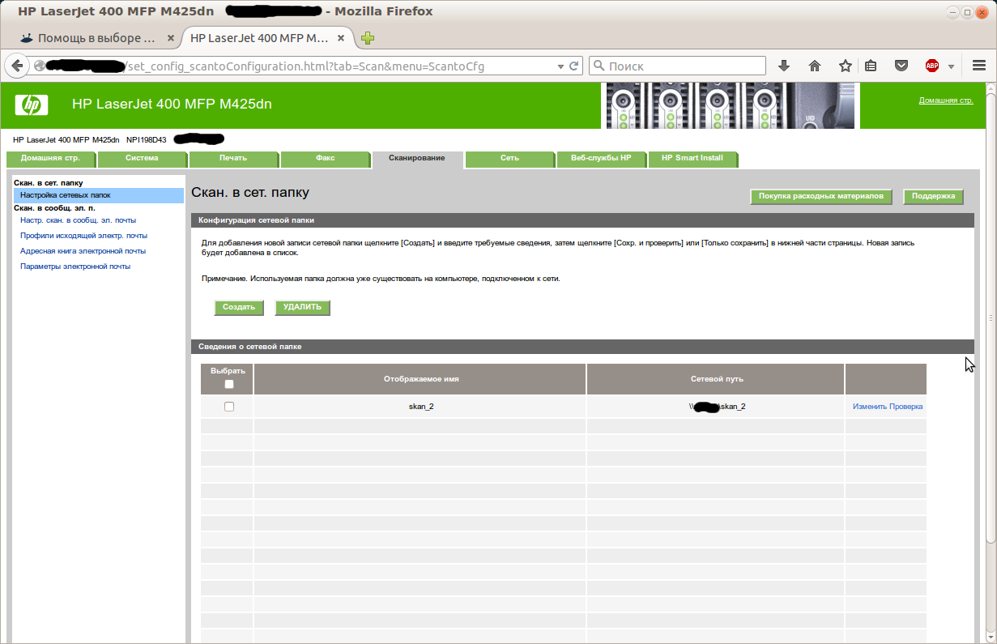The image size is (997, 644).
Task: Open the HP Smart Install tab
Action: coord(692,158)
